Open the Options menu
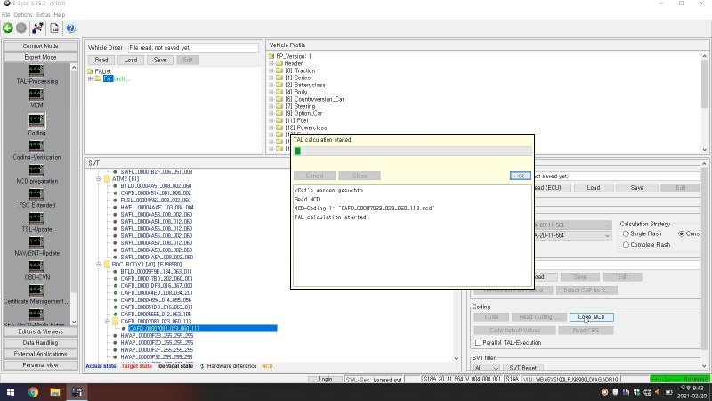Screen dimensions: 712x401 pyautogui.click(x=23, y=15)
